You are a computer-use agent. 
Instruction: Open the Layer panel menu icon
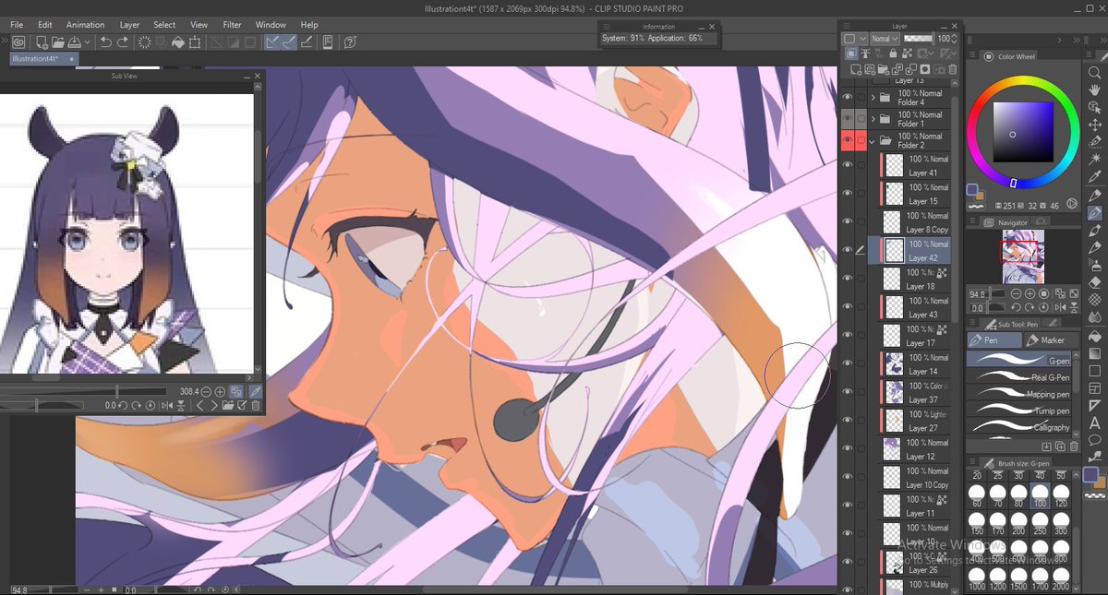847,27
